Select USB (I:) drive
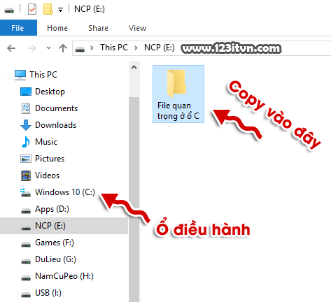This screenshot has height=302, width=331. [48, 293]
